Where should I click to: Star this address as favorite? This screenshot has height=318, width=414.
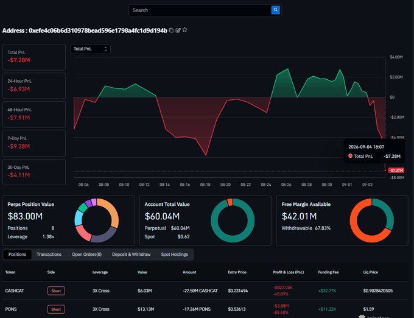[185, 30]
